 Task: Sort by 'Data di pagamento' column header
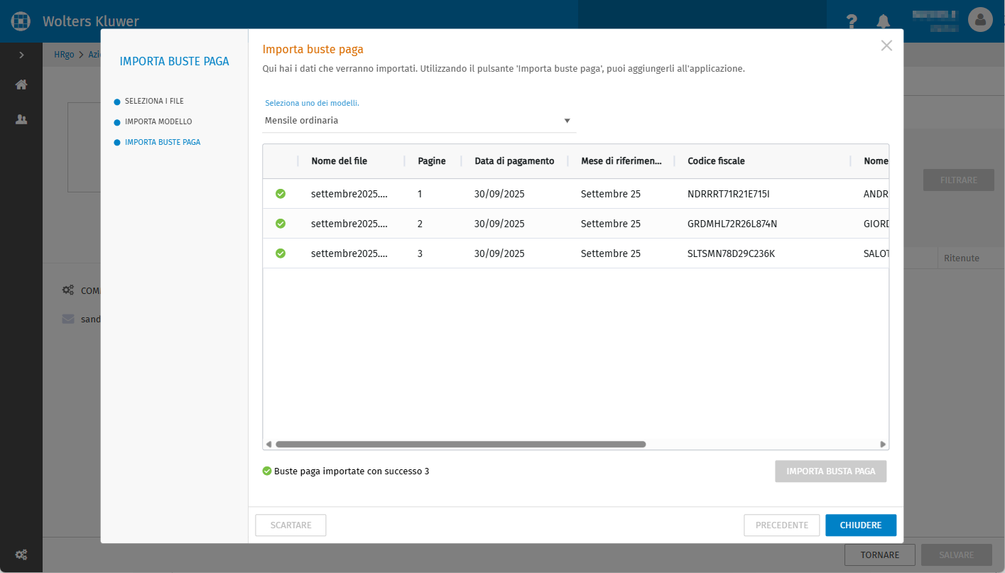(514, 161)
